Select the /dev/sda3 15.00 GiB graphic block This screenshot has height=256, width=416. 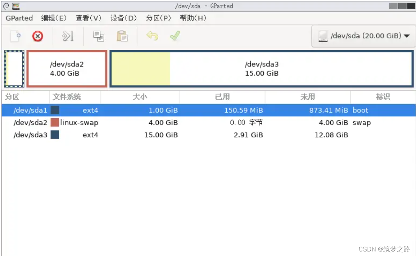point(261,69)
